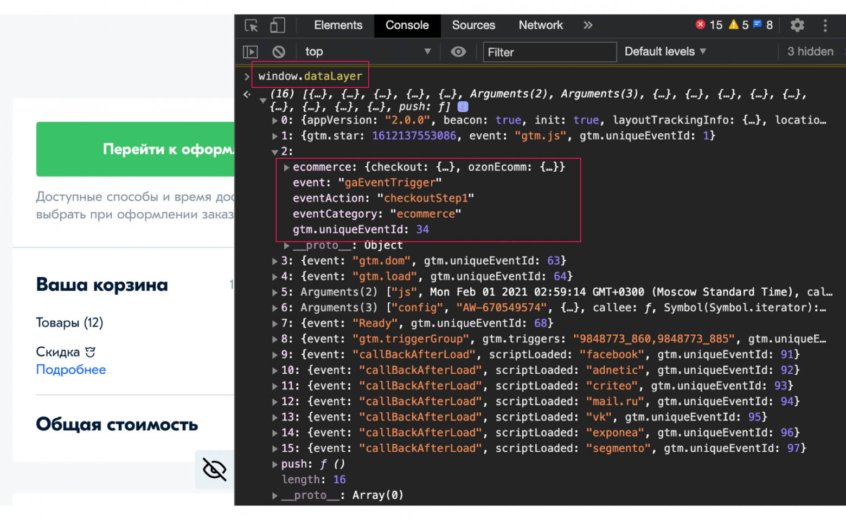
Task: Click the blue info badge after push: ƒ]
Action: point(463,107)
